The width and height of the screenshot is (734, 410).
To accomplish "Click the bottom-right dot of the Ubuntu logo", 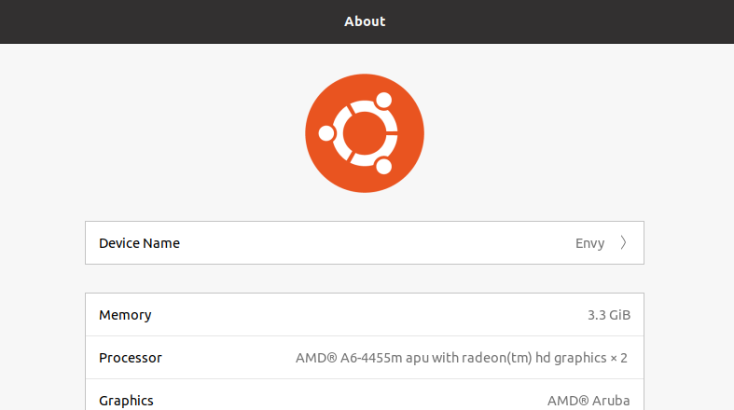I will pyautogui.click(x=382, y=167).
